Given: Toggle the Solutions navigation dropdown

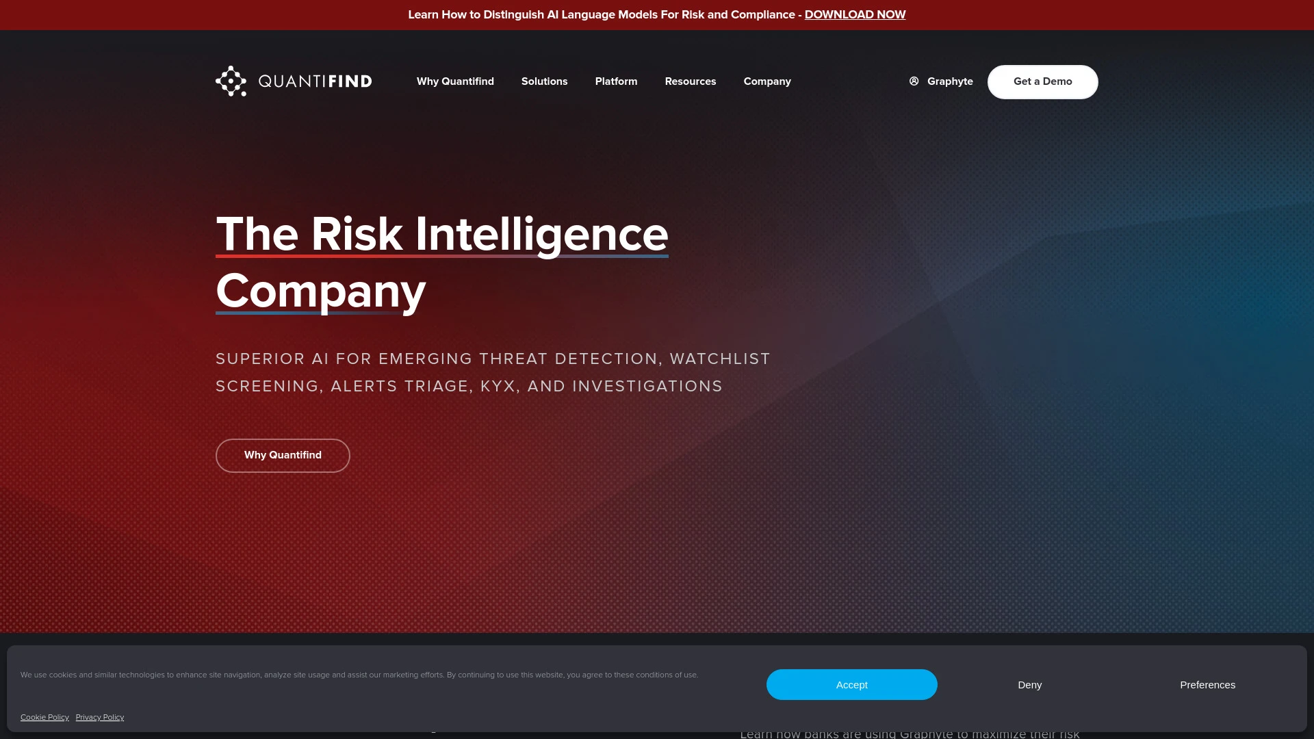Looking at the screenshot, I should click(544, 81).
